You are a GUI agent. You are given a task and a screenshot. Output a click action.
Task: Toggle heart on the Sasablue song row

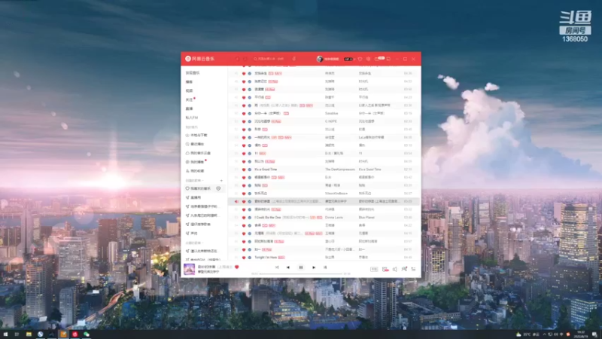[x=243, y=114]
